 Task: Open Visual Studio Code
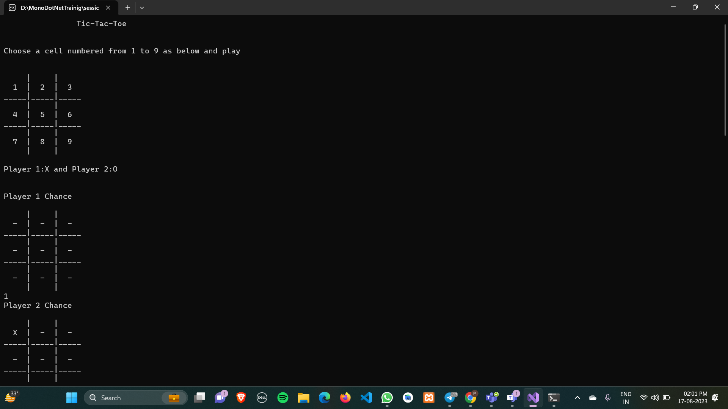pyautogui.click(x=366, y=398)
